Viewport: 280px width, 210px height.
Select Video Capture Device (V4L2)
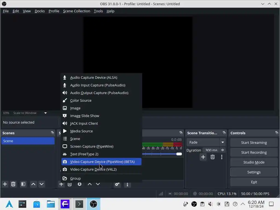pos(101,170)
